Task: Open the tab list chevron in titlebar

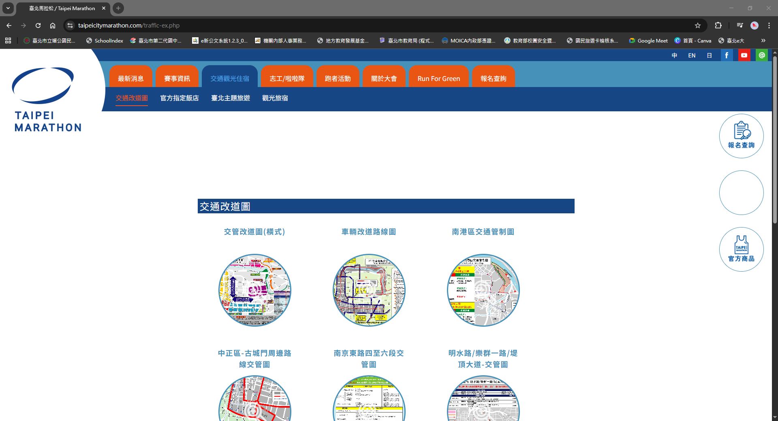Action: click(x=9, y=8)
